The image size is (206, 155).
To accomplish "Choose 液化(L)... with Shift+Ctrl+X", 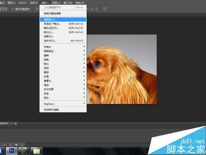I will [x=63, y=32].
